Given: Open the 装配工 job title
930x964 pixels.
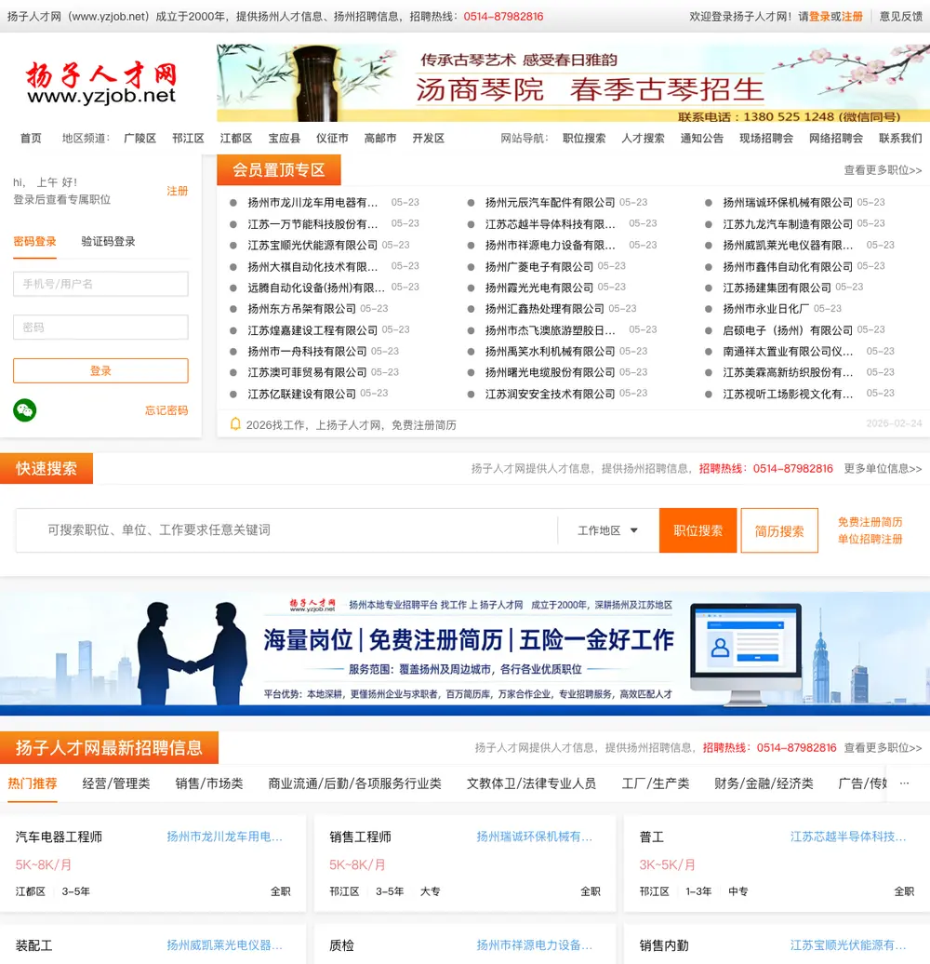Looking at the screenshot, I should click(x=33, y=945).
